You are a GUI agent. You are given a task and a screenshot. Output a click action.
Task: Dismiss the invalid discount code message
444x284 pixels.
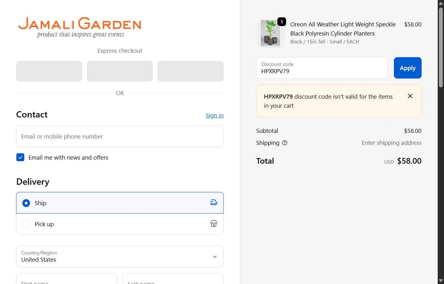[410, 96]
